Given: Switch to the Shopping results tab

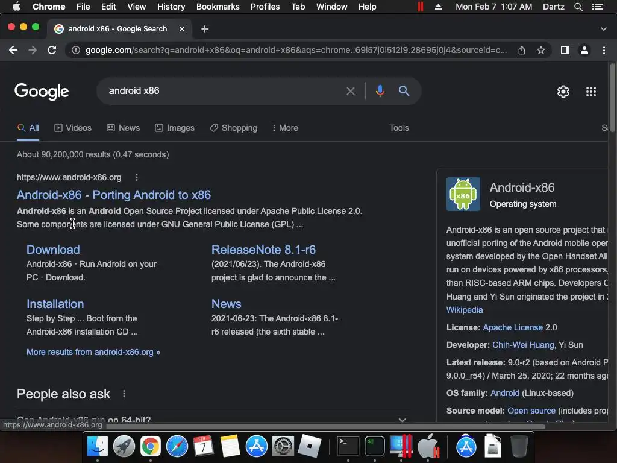Looking at the screenshot, I should coord(233,128).
